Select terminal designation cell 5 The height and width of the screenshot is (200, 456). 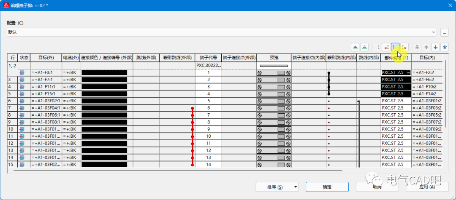point(209,101)
